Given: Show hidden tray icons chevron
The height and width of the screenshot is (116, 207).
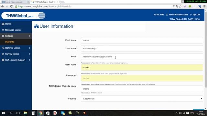Looking at the screenshot, I should (x=177, y=113).
